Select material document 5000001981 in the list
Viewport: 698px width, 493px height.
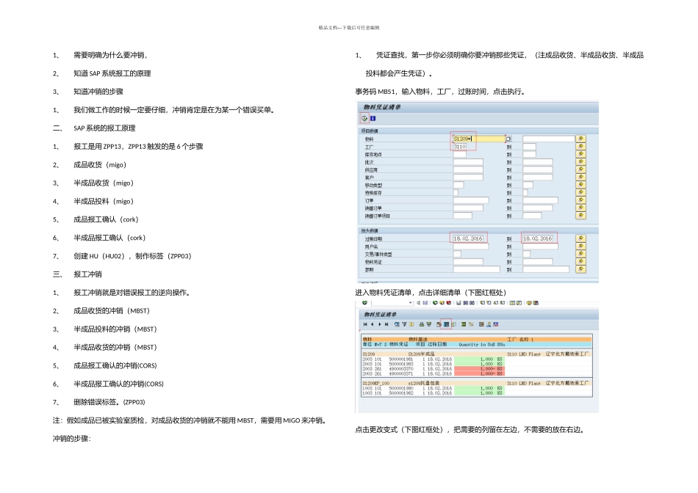[401, 359]
